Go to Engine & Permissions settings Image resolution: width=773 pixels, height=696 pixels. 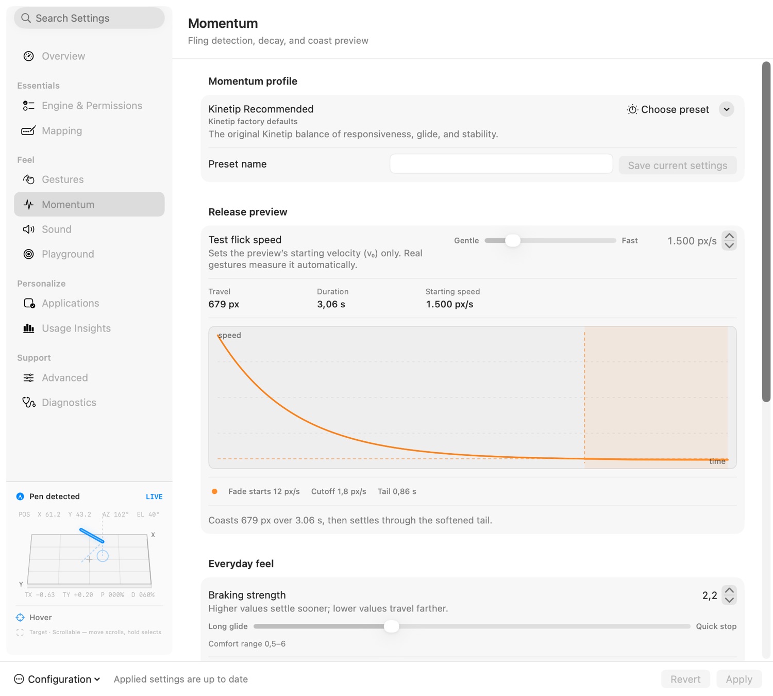[89, 106]
